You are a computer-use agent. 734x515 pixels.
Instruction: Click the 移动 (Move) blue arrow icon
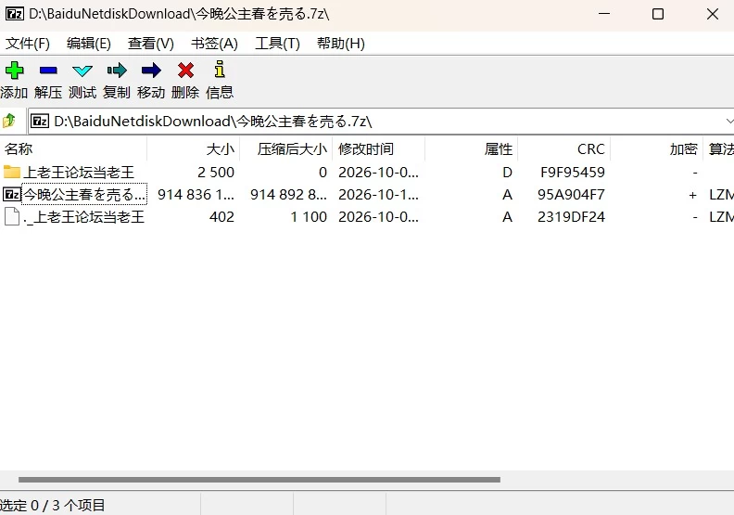tap(151, 71)
